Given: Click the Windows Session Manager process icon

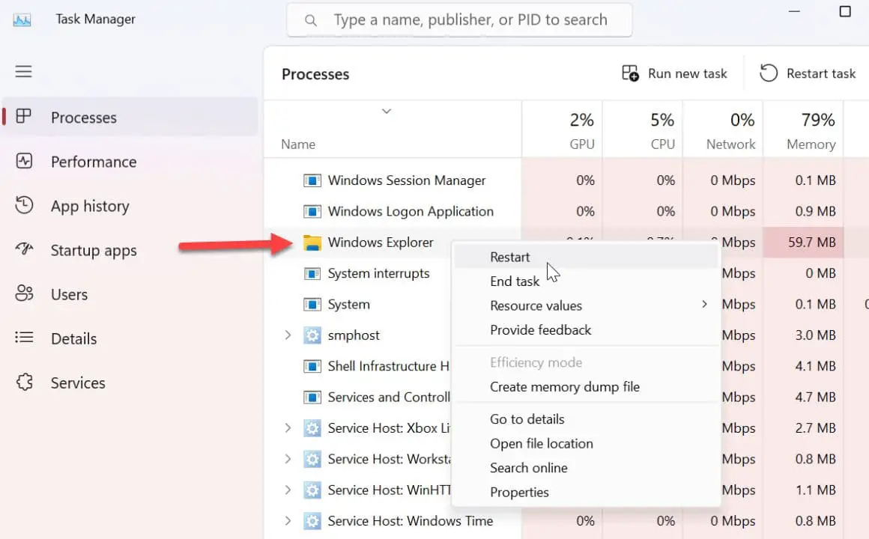Looking at the screenshot, I should pyautogui.click(x=312, y=180).
